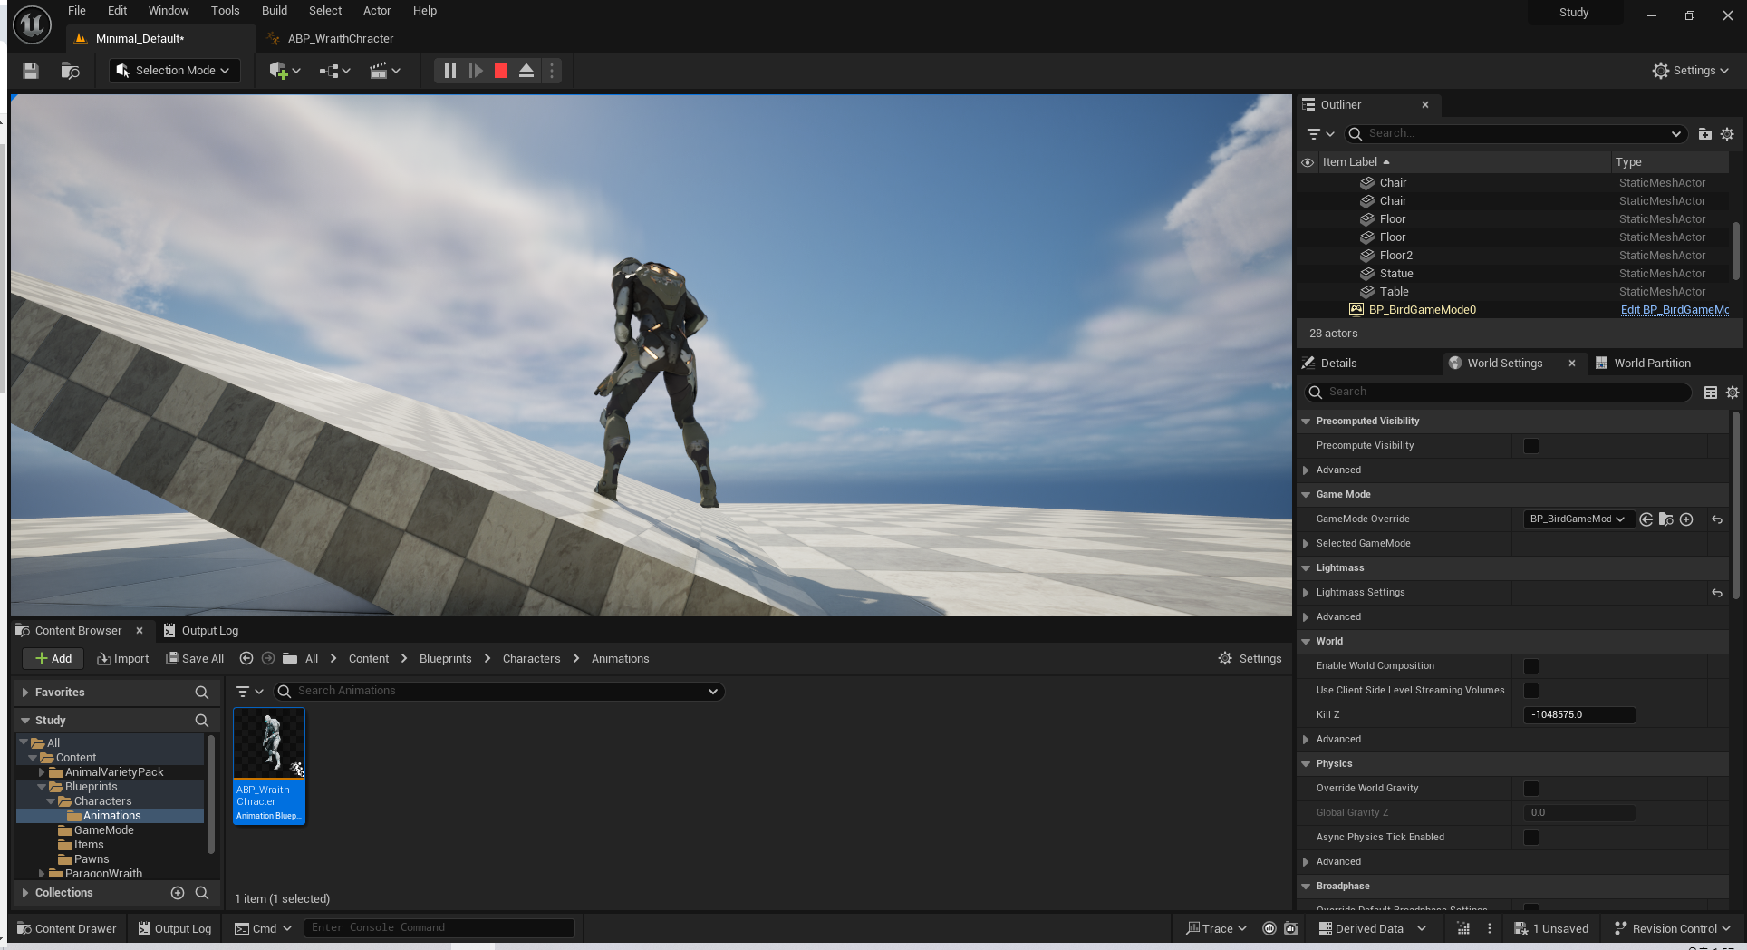Pause the simulation
The image size is (1747, 950).
pos(449,71)
